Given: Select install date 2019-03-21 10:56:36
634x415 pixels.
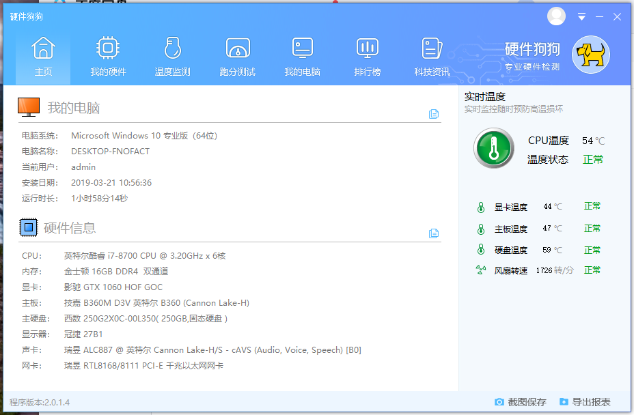Looking at the screenshot, I should [111, 183].
